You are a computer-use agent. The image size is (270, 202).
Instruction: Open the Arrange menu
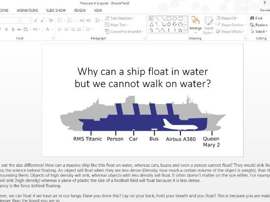pos(196,25)
